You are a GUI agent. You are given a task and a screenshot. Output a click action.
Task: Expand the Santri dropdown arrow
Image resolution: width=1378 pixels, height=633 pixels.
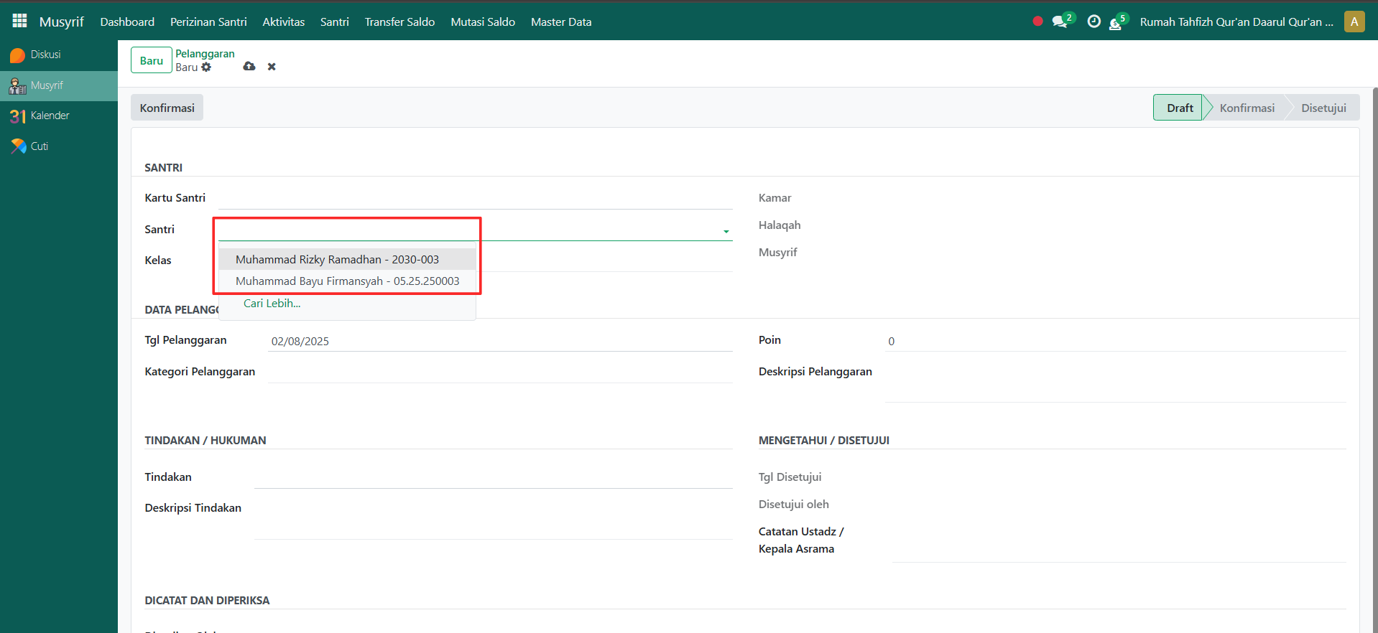(726, 231)
